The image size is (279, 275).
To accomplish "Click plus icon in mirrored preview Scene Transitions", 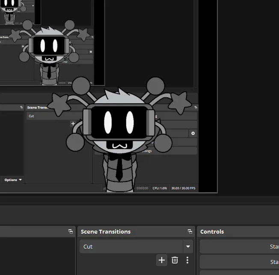I will click(73, 123).
